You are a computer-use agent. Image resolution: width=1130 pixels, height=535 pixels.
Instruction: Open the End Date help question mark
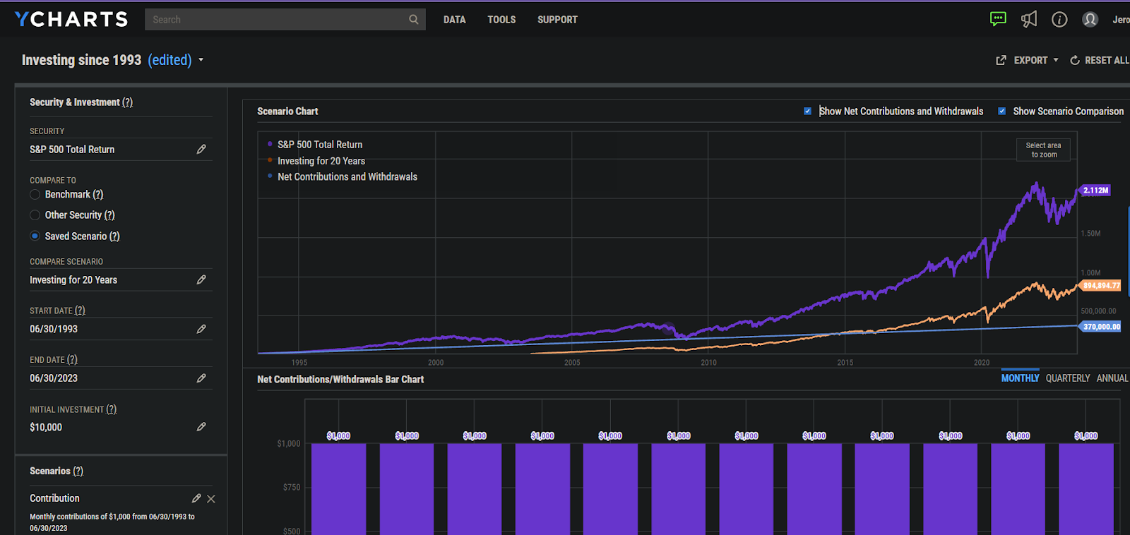72,360
